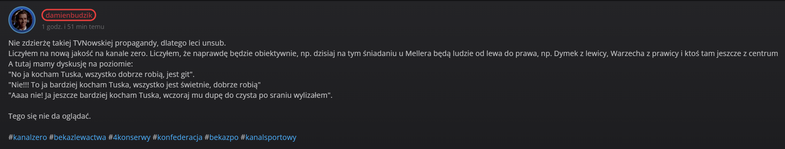Screen dimensions: 785x149
Task: Open damienbudzik's profile avatar
Action: 22,20
